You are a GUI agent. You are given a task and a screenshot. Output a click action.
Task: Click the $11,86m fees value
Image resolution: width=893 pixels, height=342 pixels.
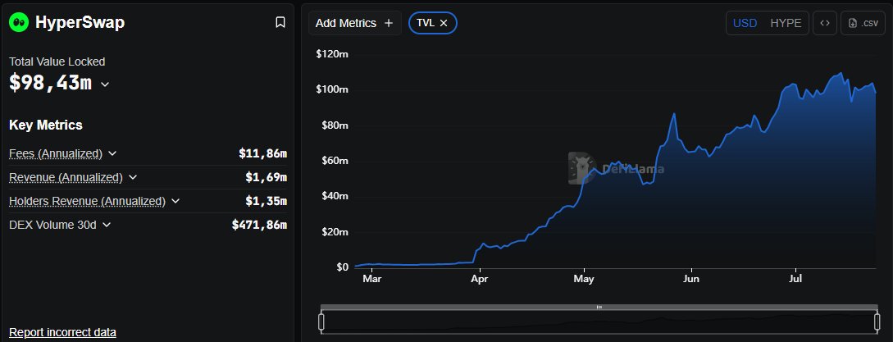(x=262, y=154)
